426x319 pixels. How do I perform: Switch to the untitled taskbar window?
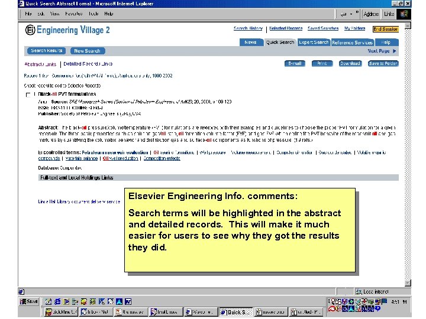tap(306, 312)
